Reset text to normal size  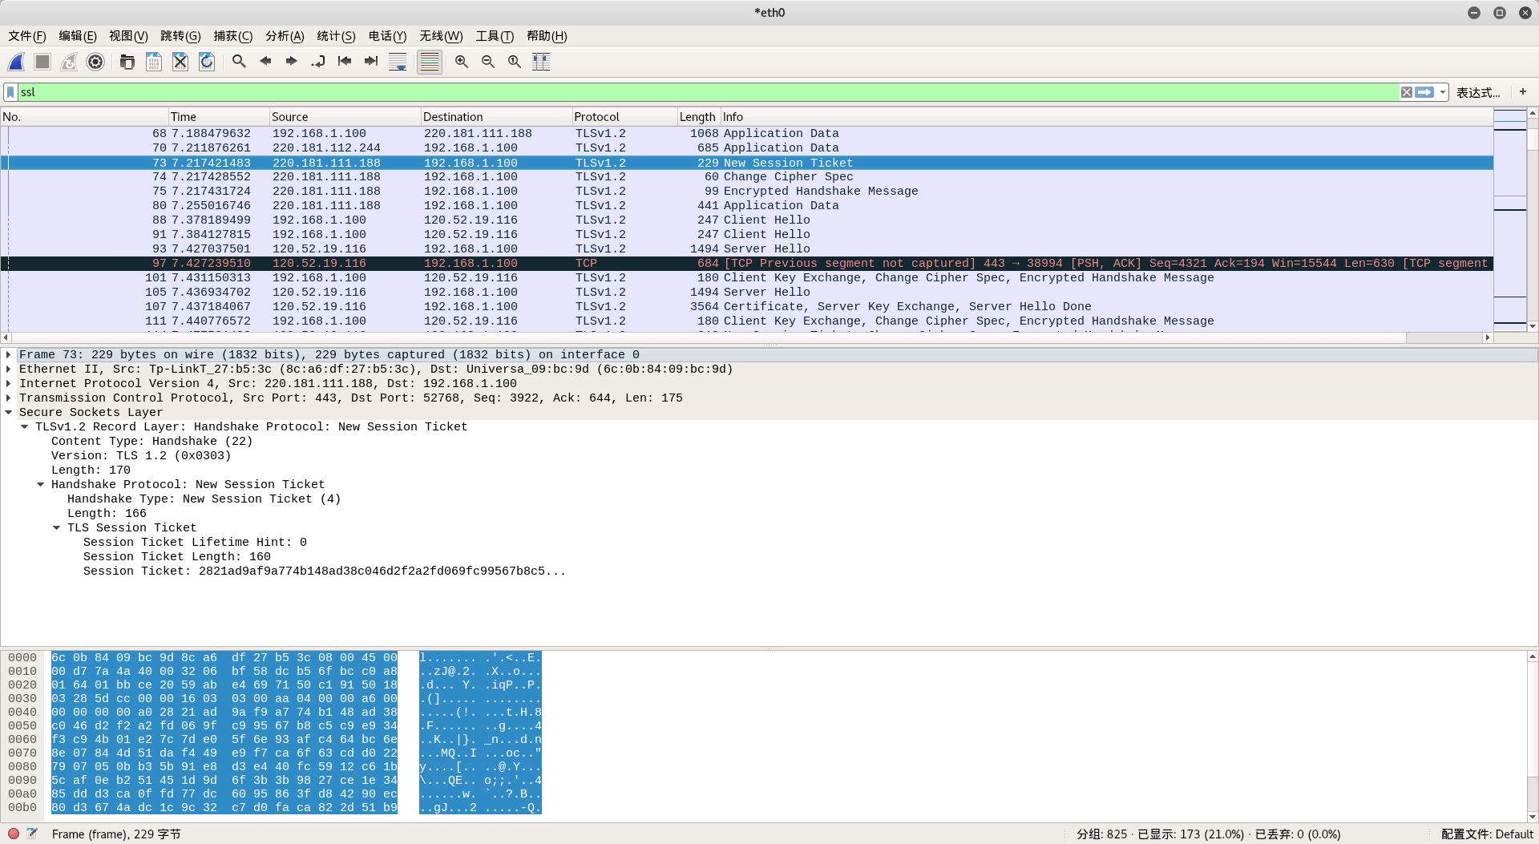pyautogui.click(x=515, y=62)
